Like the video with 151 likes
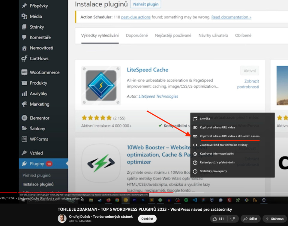This screenshot has height=226, width=288. (218, 219)
